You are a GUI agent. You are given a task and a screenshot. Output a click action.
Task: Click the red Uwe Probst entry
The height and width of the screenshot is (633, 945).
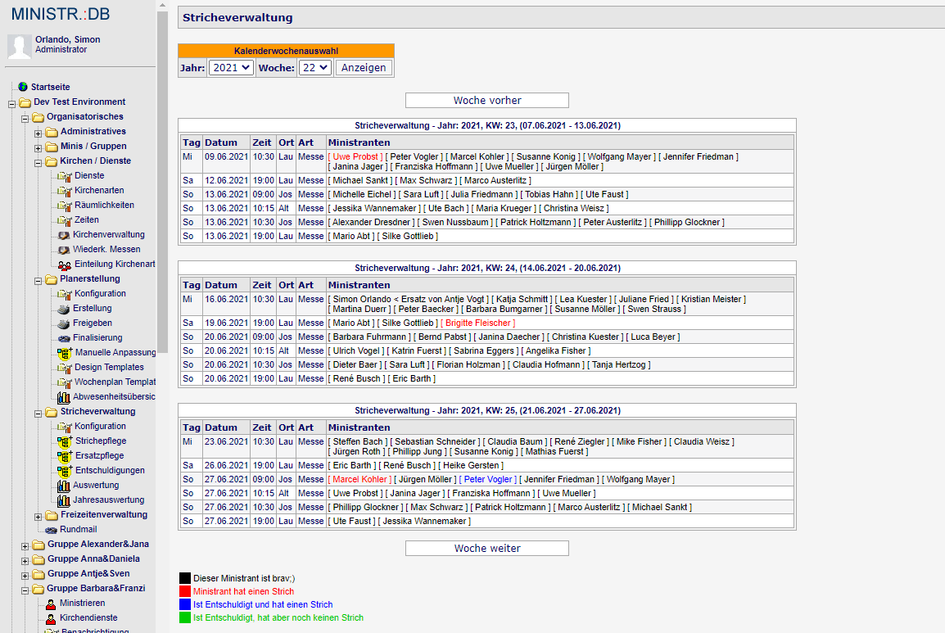(355, 156)
